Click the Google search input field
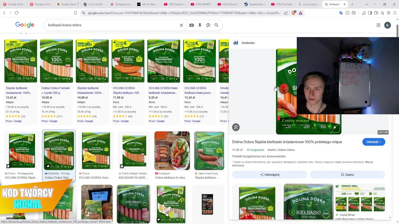The width and height of the screenshot is (399, 224). pyautogui.click(x=112, y=25)
